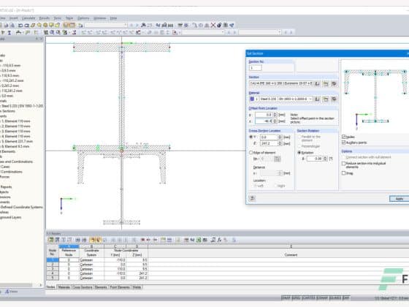The height and width of the screenshot is (307, 409).
Task: Switch to the Cross-Sections table tab
Action: [83, 287]
